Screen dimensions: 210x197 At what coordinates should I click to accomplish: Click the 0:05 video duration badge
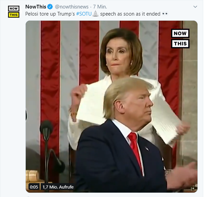pyautogui.click(x=34, y=187)
